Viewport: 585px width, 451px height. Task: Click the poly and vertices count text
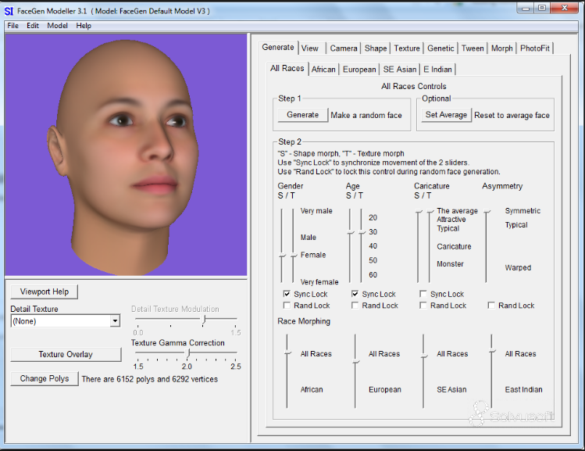[150, 379]
